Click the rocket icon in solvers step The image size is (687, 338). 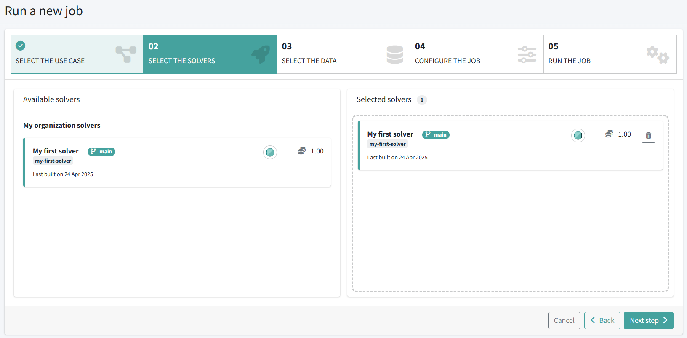pyautogui.click(x=261, y=54)
